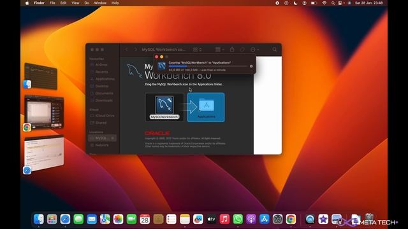Switch to the Finder window Stage Manager thumbnail
The image size is (408, 229).
41,76
